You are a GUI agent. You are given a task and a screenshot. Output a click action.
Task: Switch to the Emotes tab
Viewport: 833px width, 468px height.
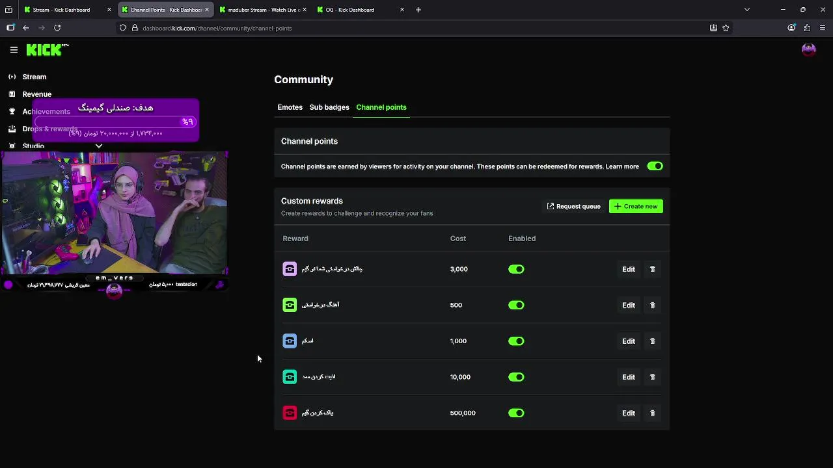point(290,107)
